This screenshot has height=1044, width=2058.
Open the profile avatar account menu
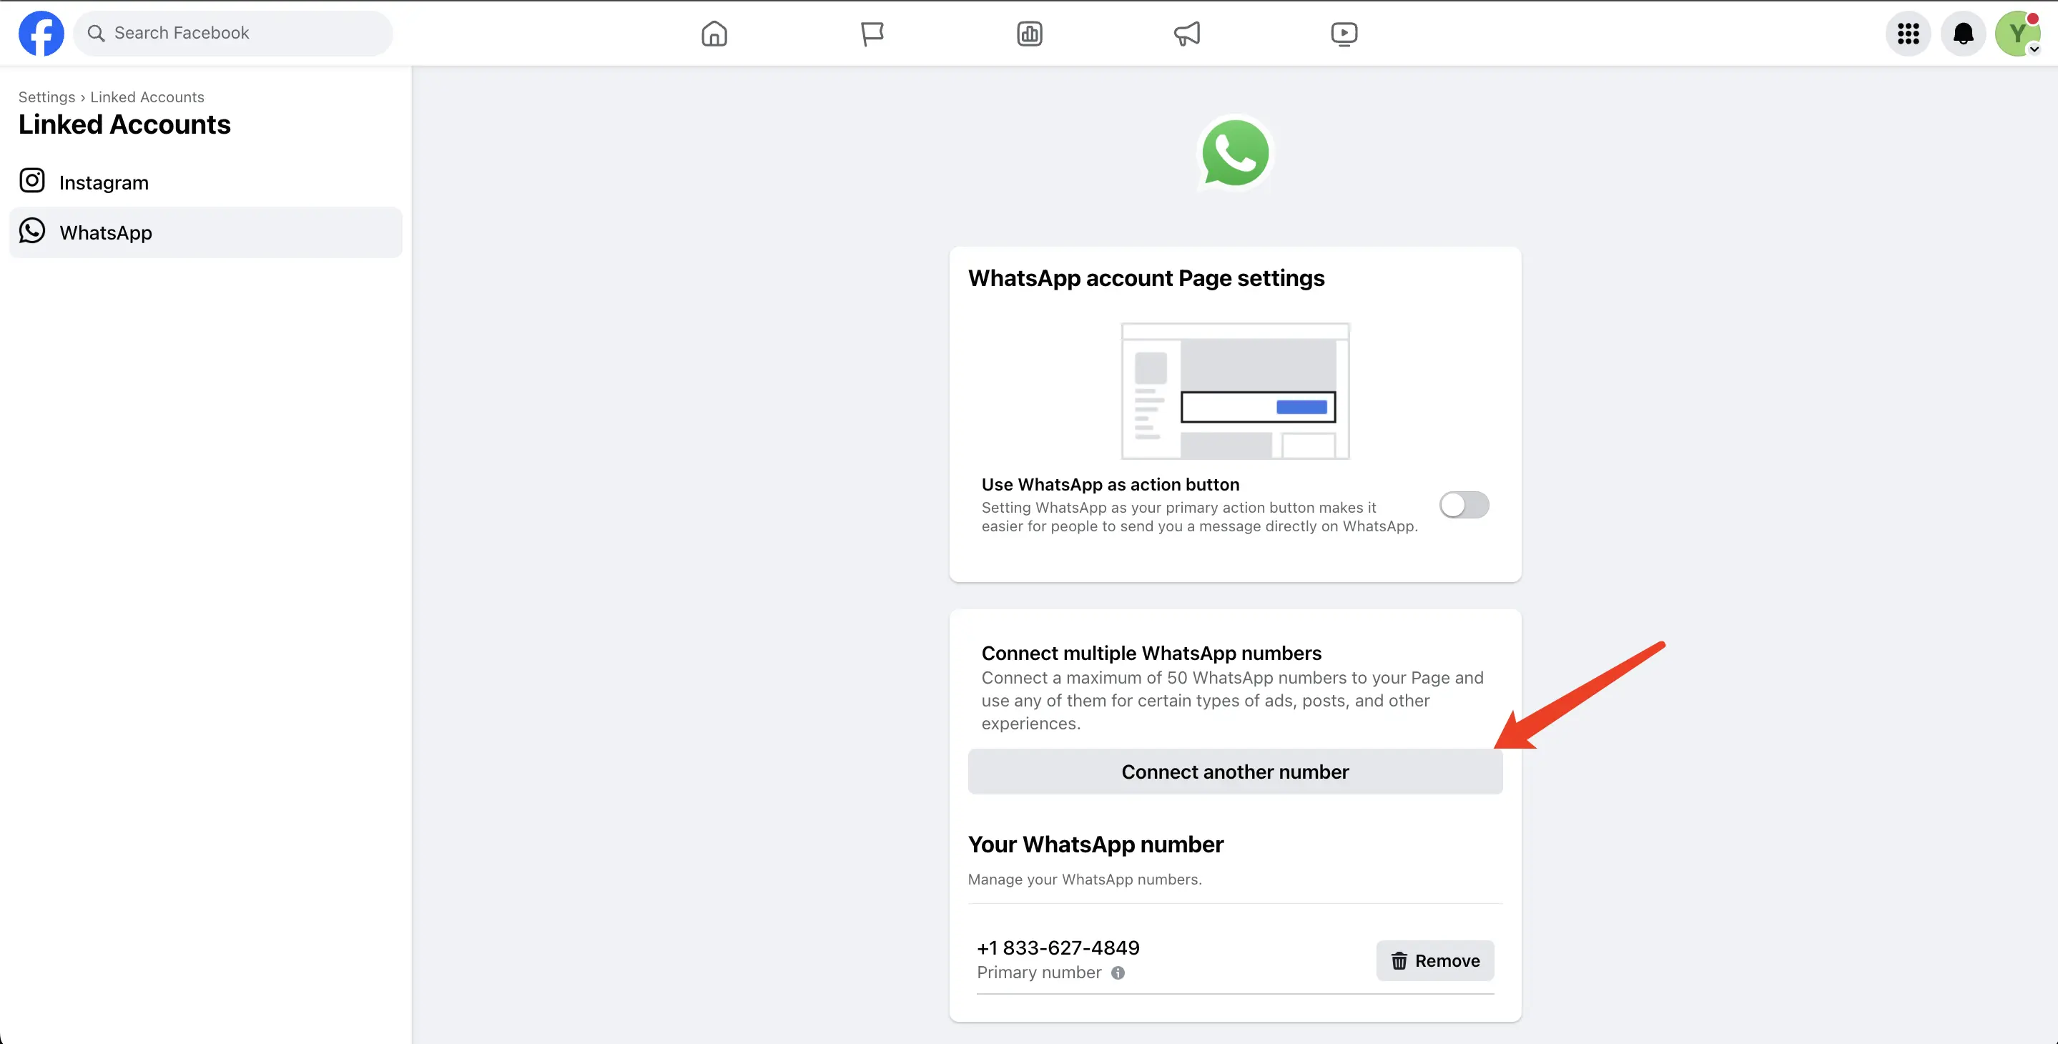tap(2018, 34)
